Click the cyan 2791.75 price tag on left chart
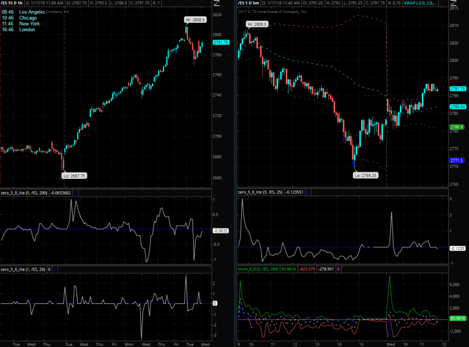 pyautogui.click(x=221, y=42)
